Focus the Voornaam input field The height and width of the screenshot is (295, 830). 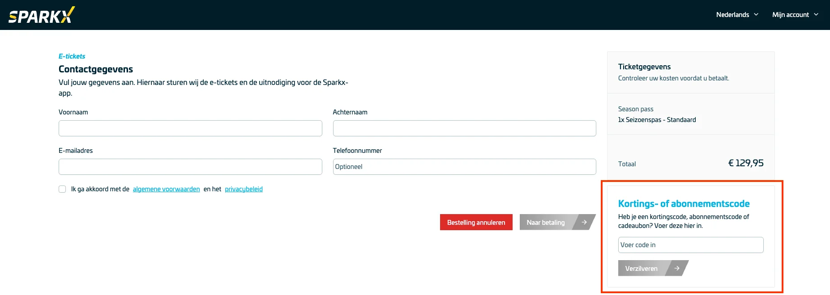pos(190,128)
